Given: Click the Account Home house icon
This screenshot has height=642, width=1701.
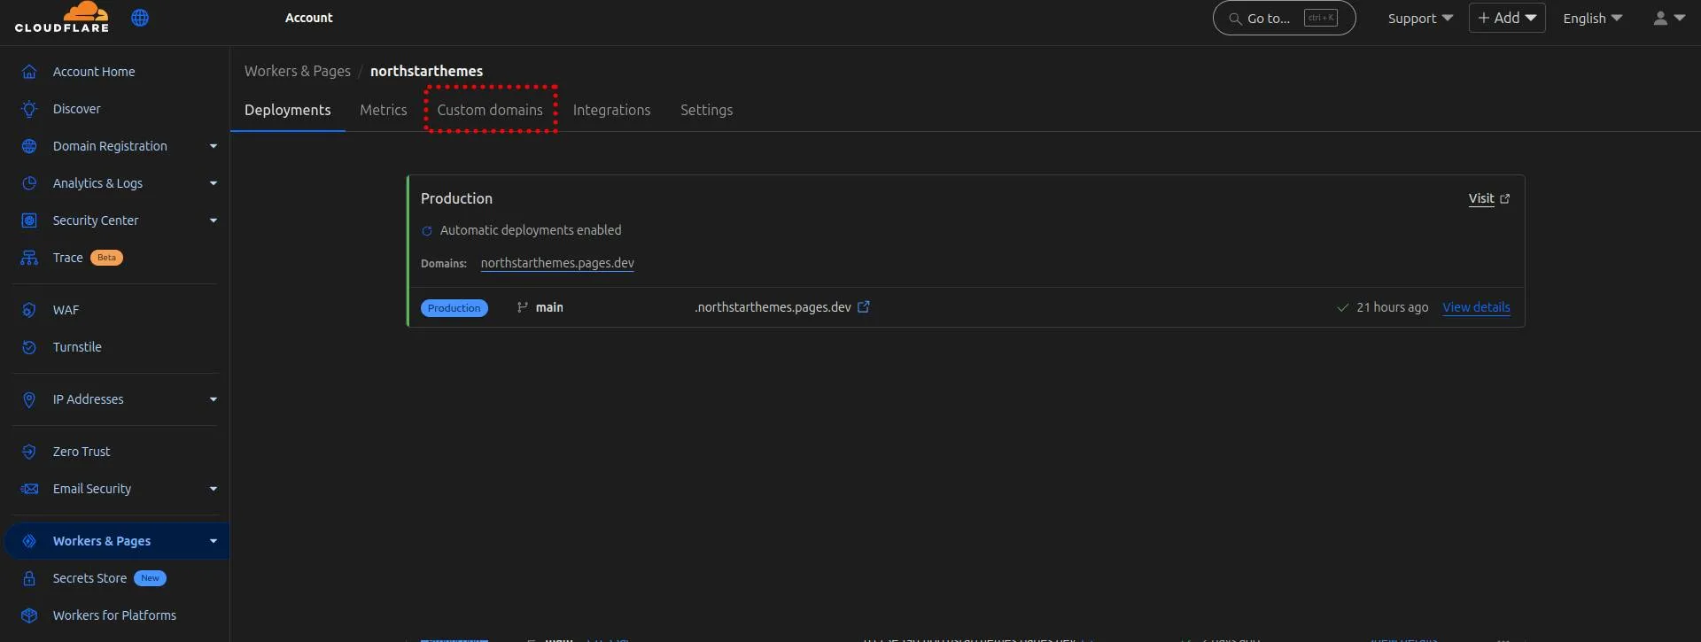Looking at the screenshot, I should (x=29, y=72).
